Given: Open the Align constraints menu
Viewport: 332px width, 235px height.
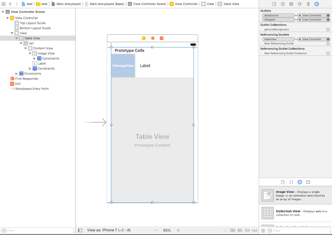Looking at the screenshot, I should (x=240, y=230).
